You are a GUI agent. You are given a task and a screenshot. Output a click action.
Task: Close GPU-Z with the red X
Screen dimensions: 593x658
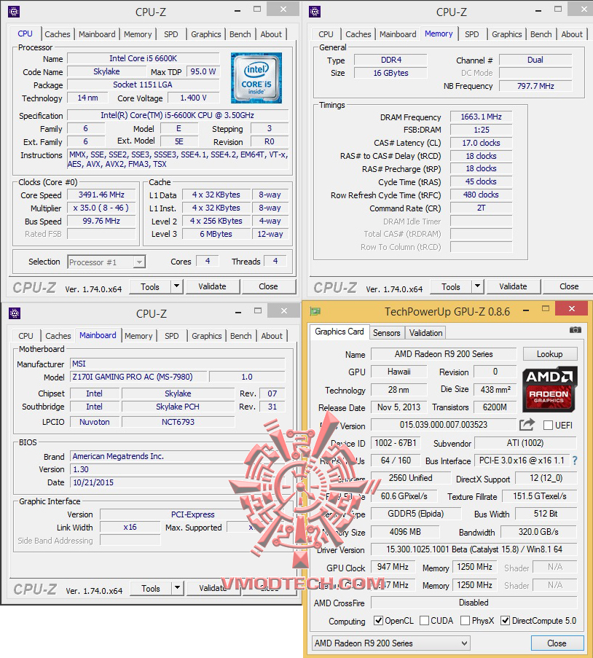coord(572,308)
